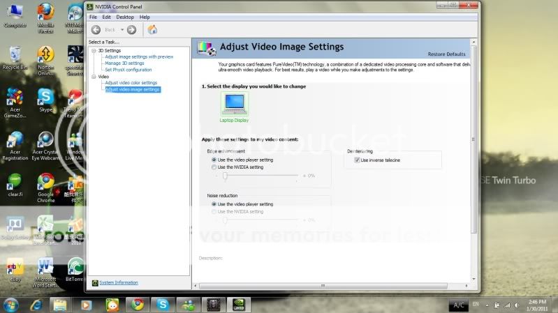558x313 pixels.
Task: Open the Windows Start menu orb
Action: click(10, 304)
